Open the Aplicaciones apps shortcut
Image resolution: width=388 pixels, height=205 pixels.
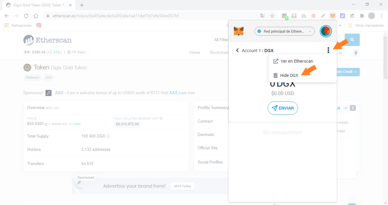18,25
